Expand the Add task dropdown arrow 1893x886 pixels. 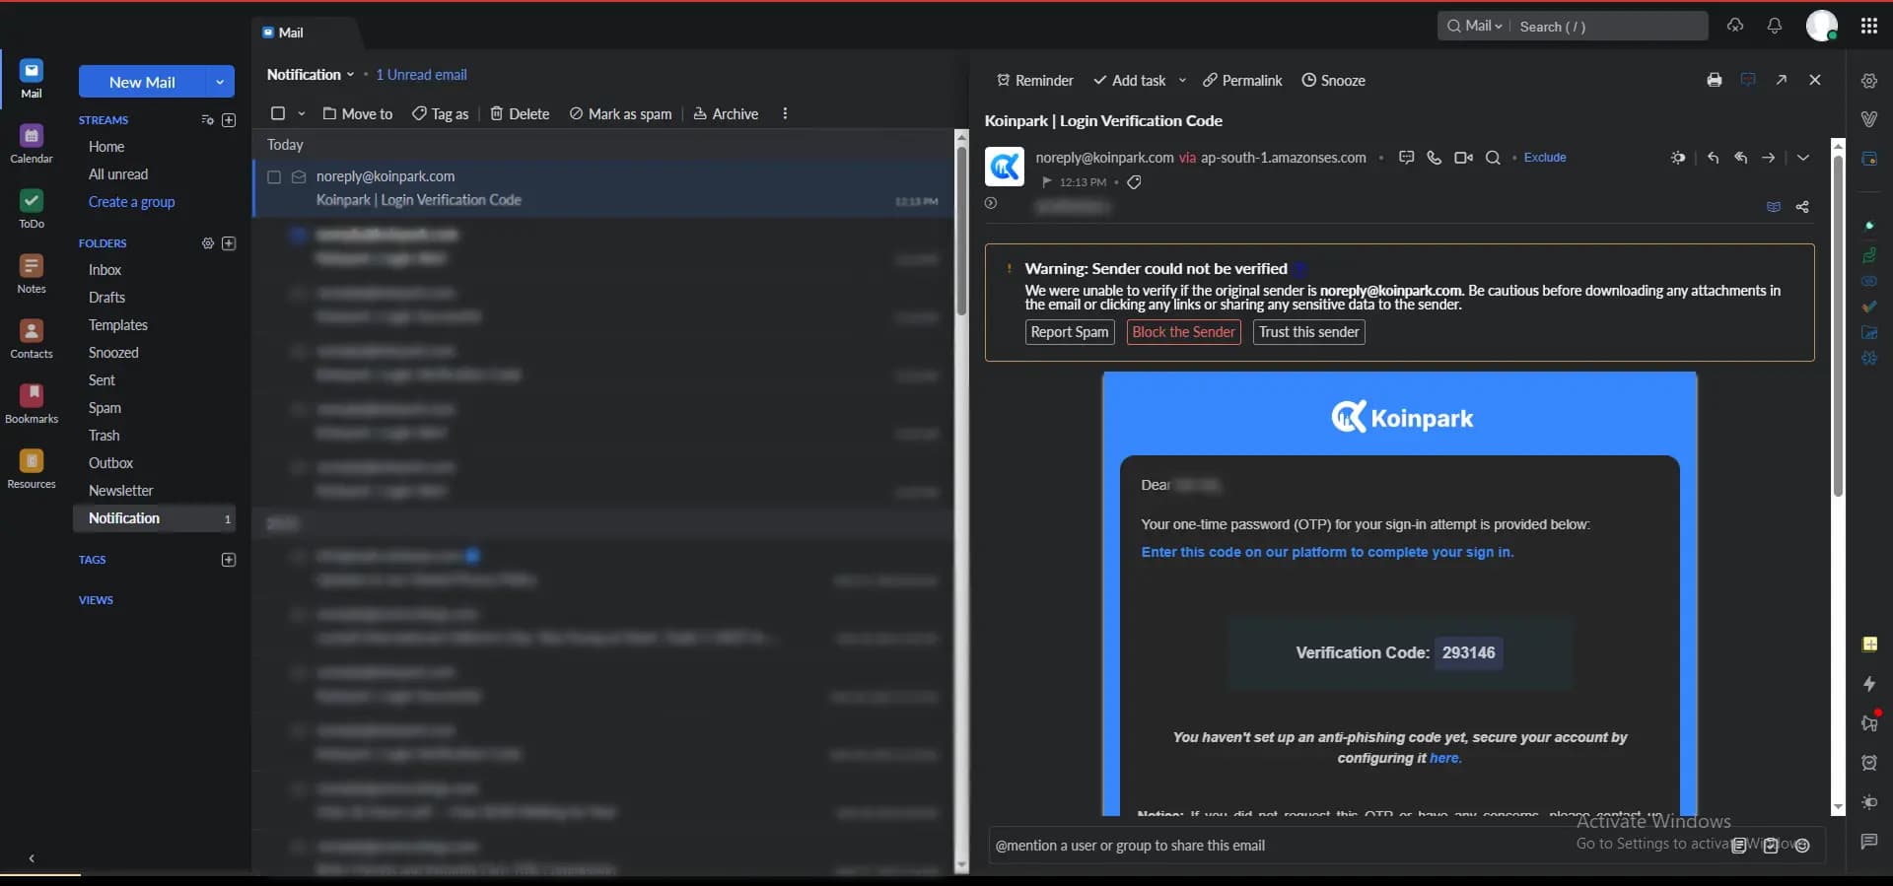1182,81
